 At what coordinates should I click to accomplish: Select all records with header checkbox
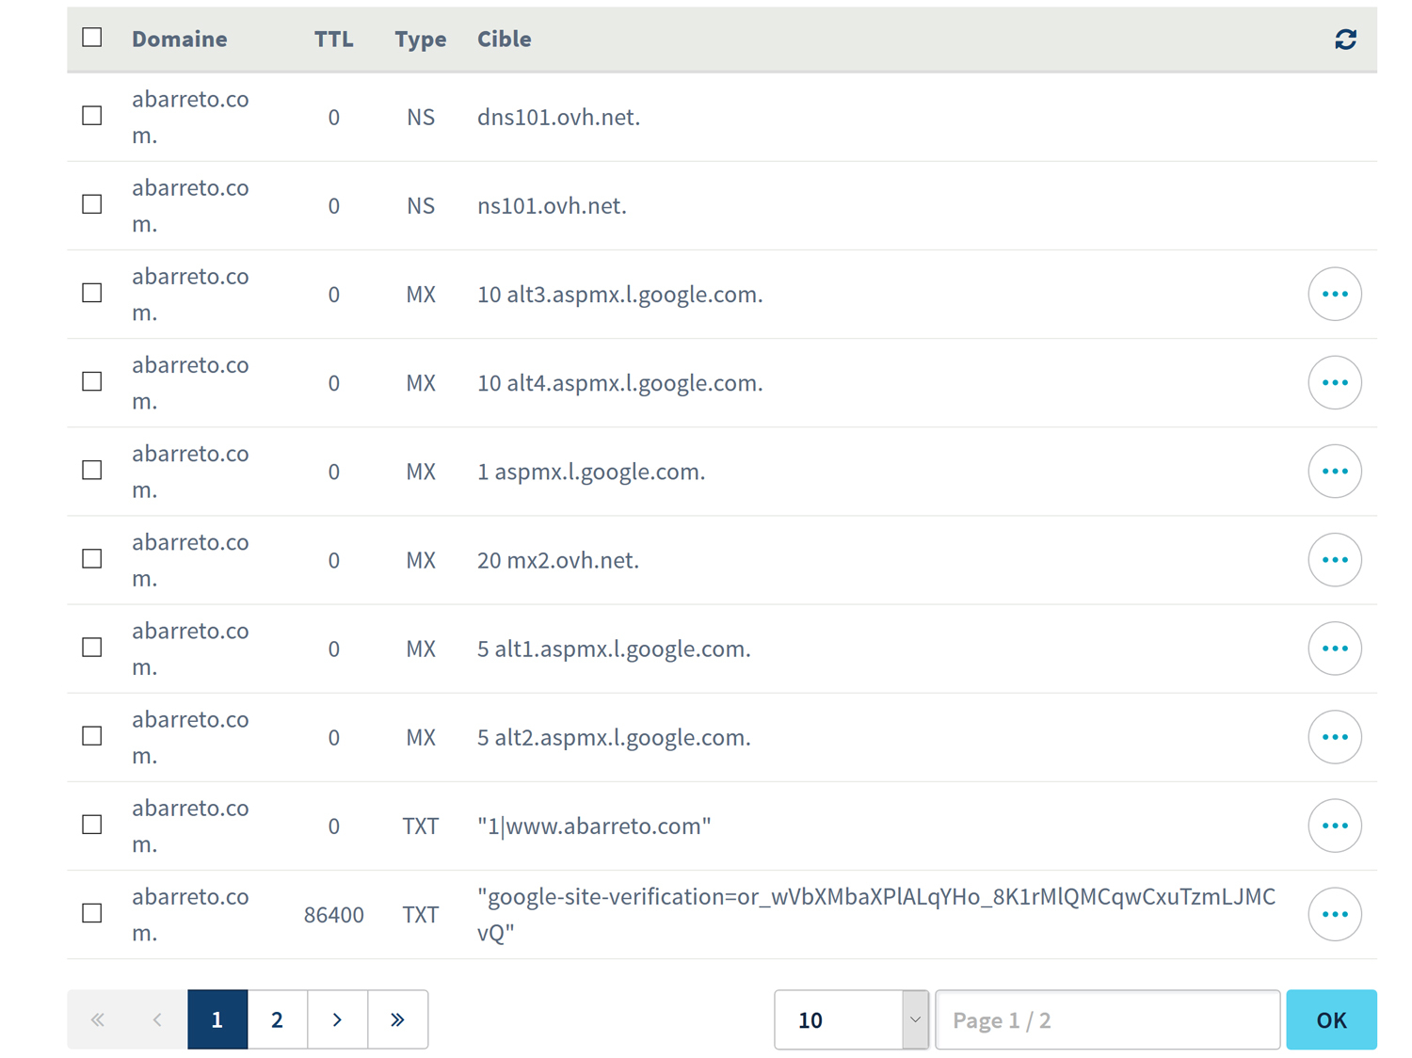coord(92,38)
